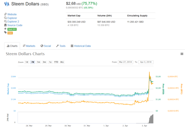
Task: Select the Charts tab
Action: [12, 46]
